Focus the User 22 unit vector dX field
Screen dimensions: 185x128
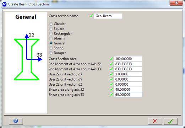pos(128,74)
